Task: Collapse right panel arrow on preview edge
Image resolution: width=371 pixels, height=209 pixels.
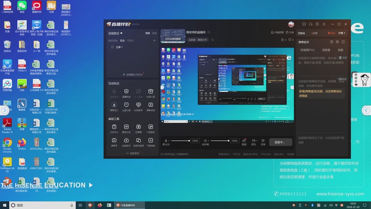Action: coord(292,87)
